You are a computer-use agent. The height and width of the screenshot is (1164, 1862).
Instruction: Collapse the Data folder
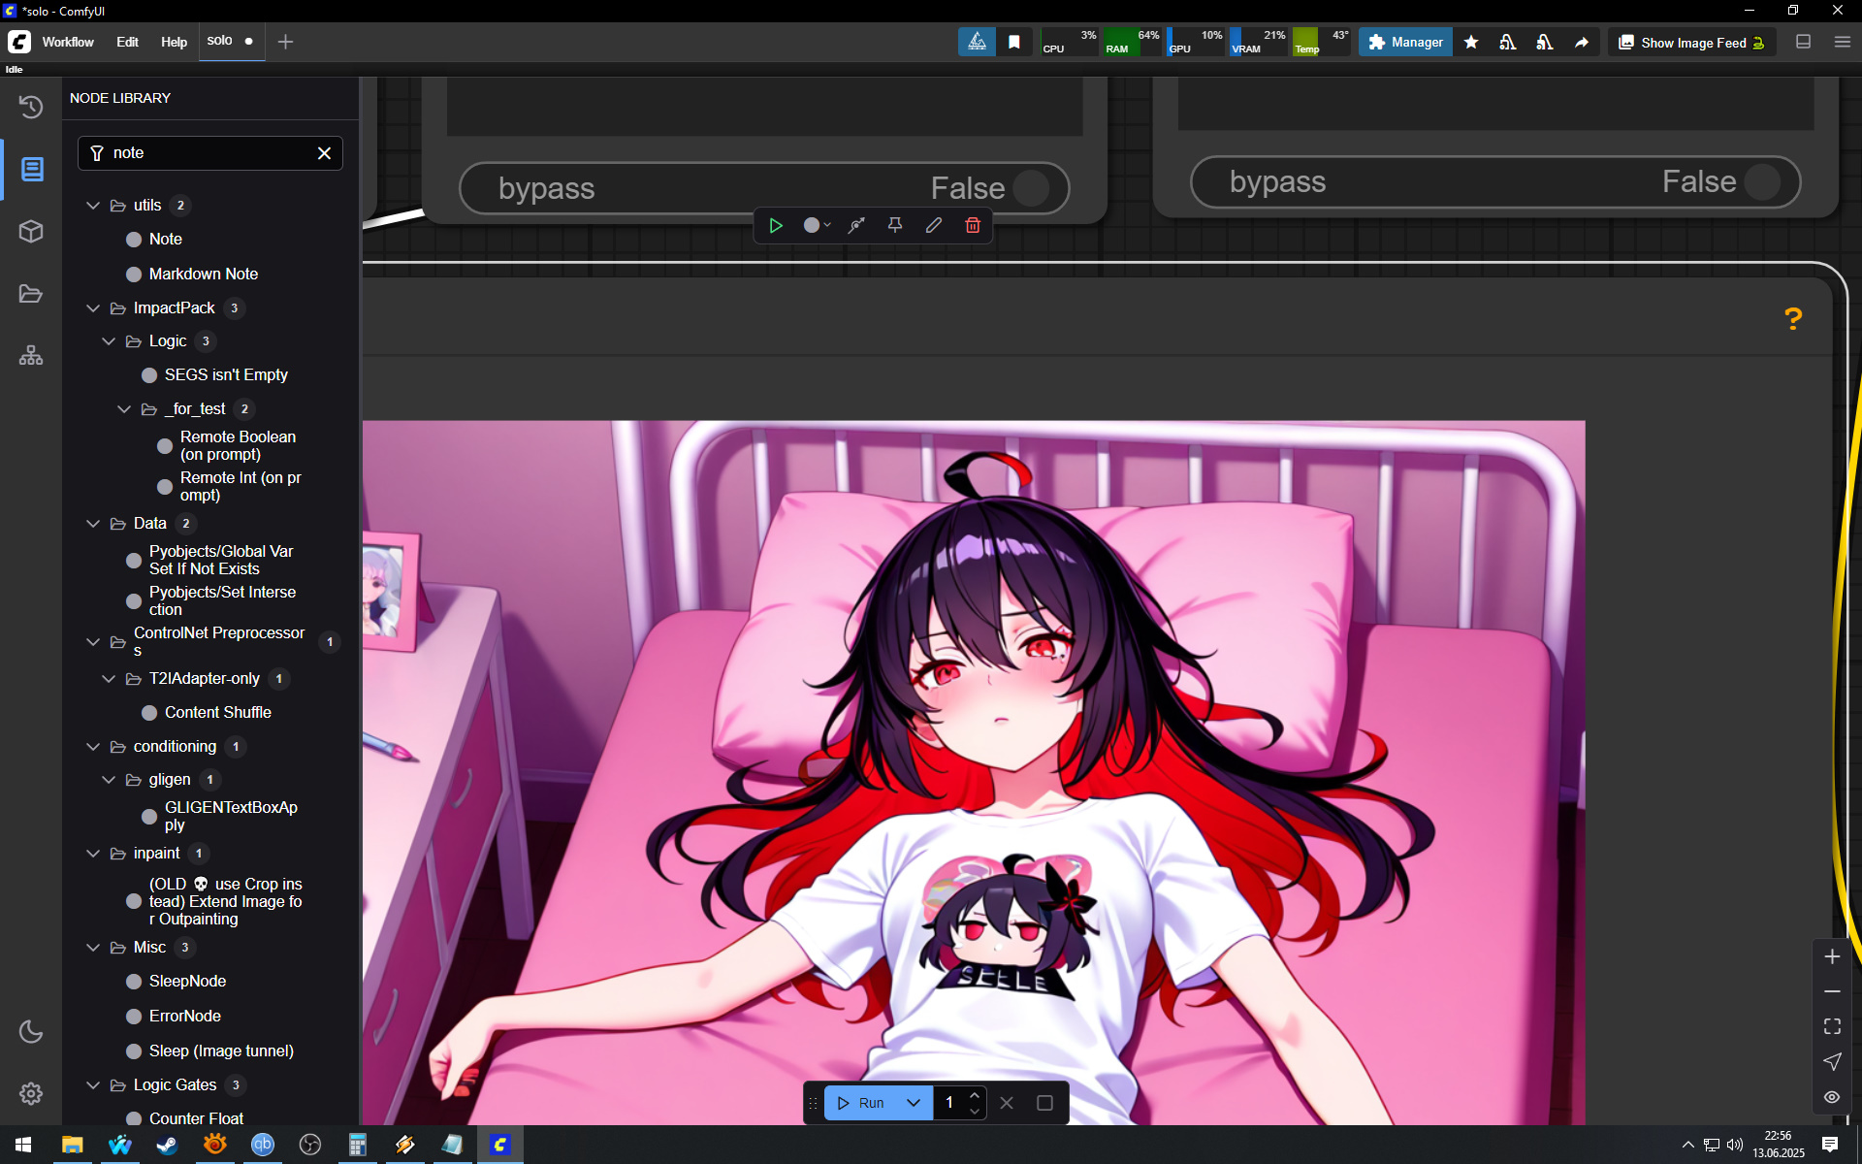click(93, 524)
